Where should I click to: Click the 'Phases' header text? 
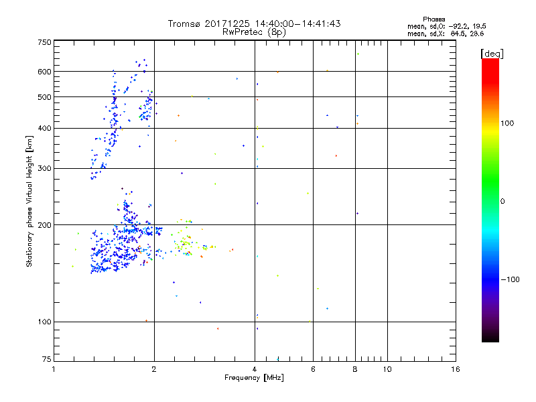(433, 19)
